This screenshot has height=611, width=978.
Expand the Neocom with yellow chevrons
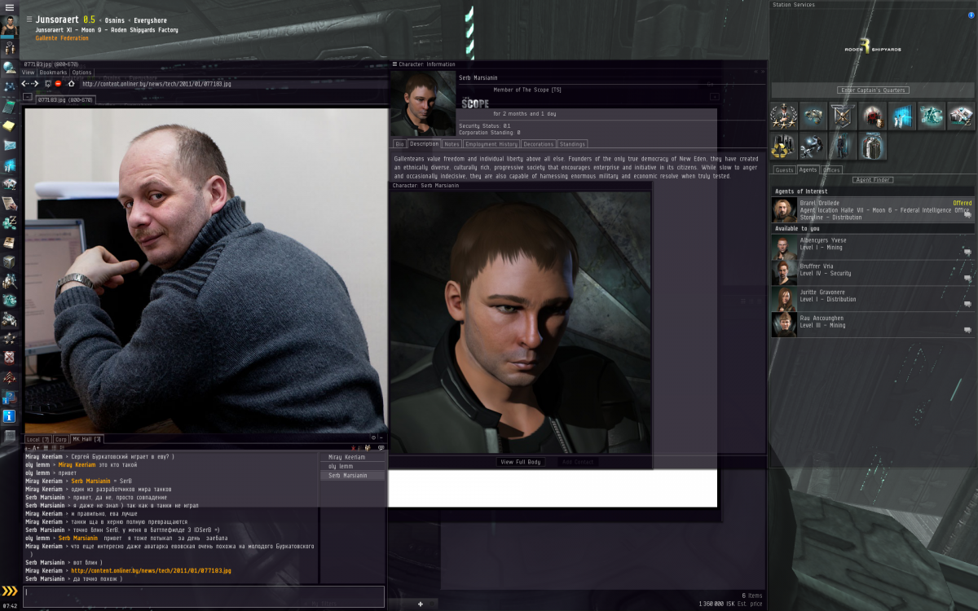click(9, 592)
